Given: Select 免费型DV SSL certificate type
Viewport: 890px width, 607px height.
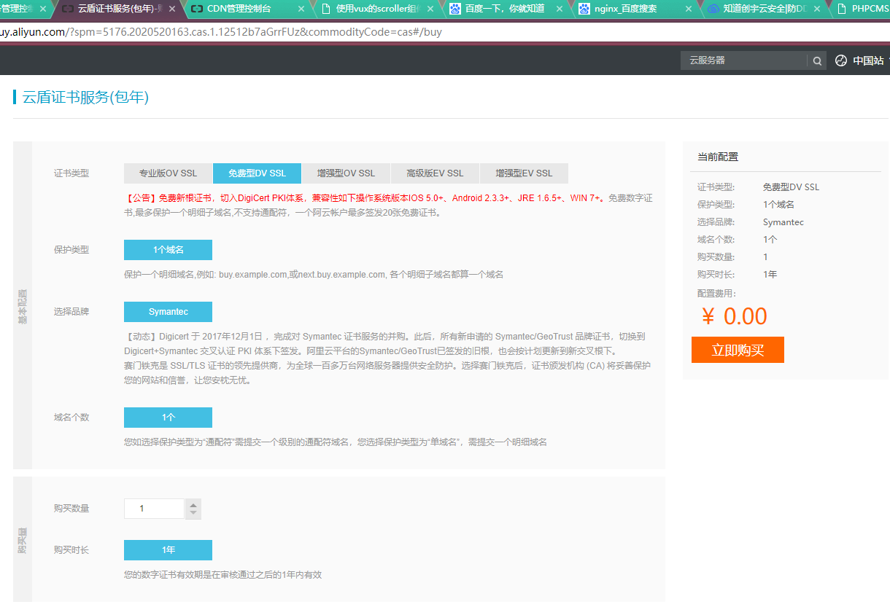Looking at the screenshot, I should [257, 173].
